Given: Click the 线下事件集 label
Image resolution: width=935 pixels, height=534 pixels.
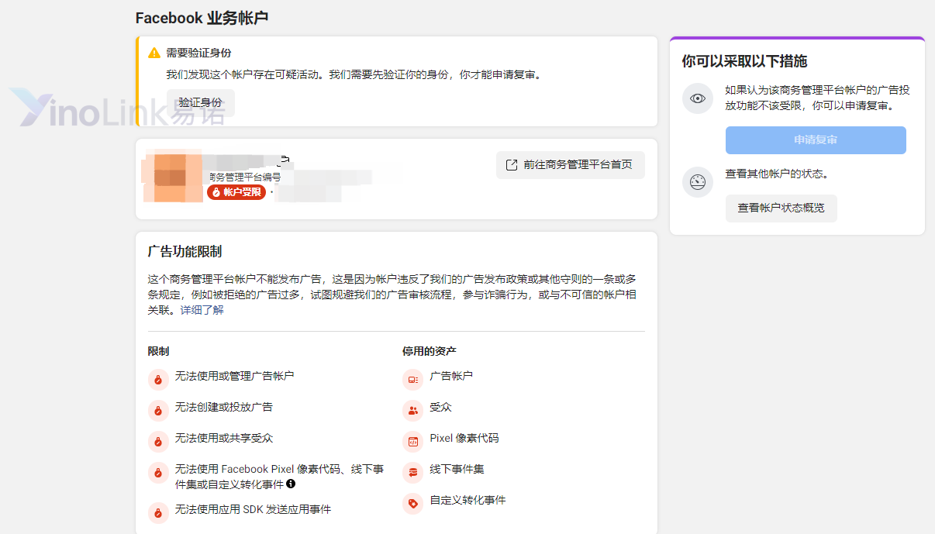Looking at the screenshot, I should [457, 469].
